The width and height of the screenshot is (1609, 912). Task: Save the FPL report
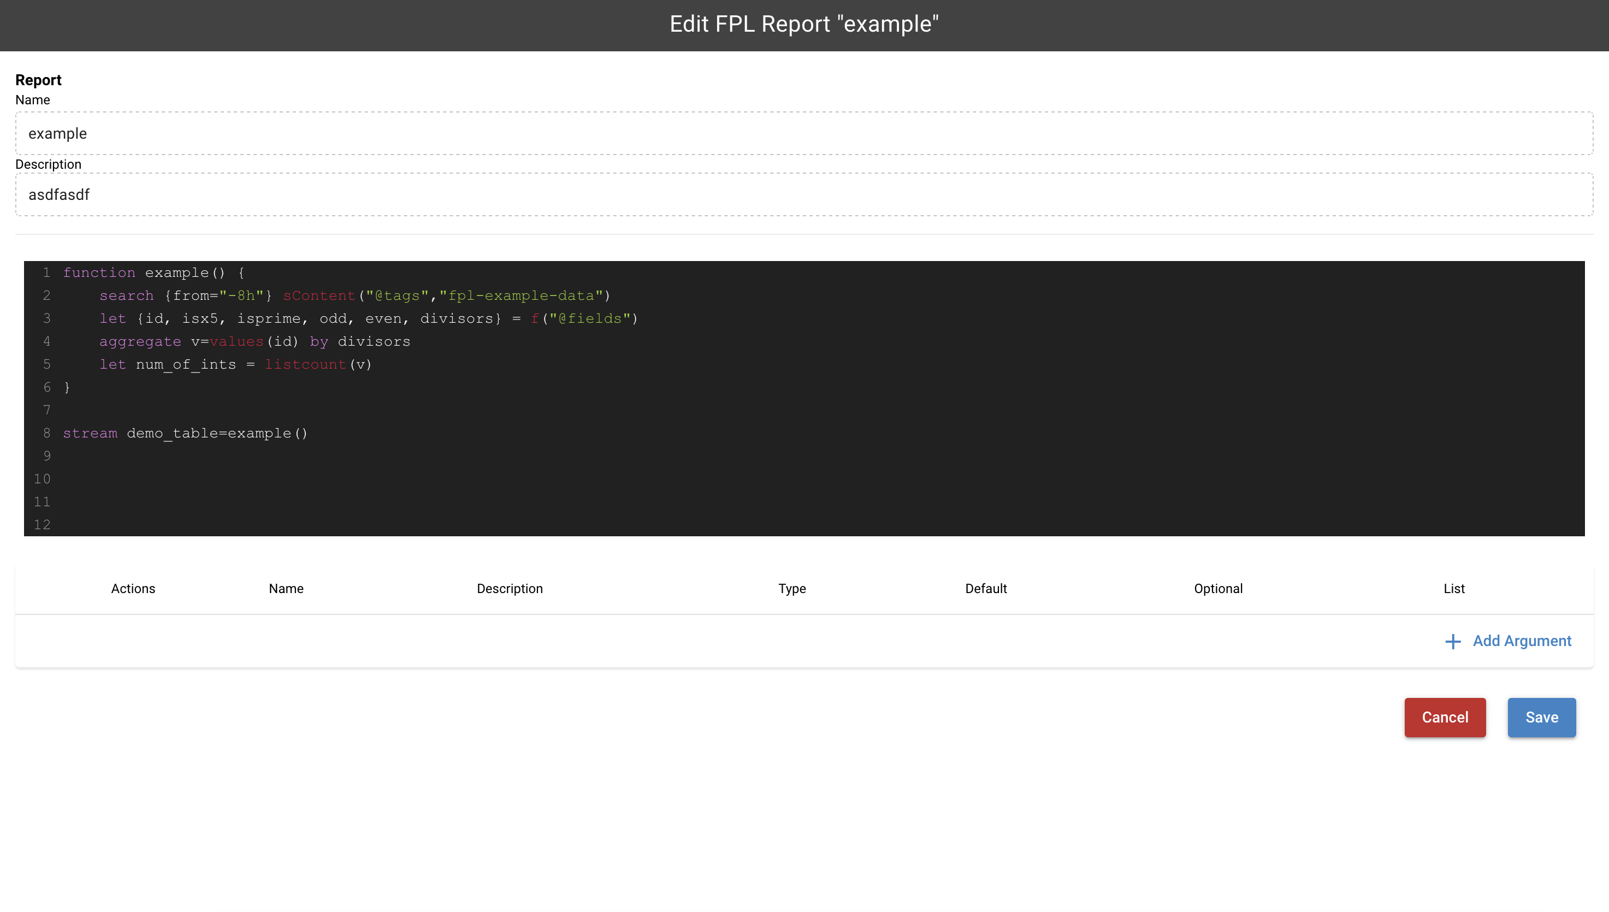click(1541, 717)
